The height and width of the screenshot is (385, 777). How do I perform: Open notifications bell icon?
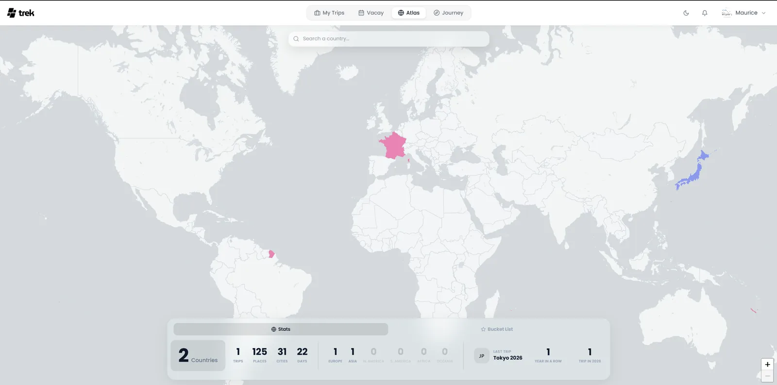[x=705, y=13]
